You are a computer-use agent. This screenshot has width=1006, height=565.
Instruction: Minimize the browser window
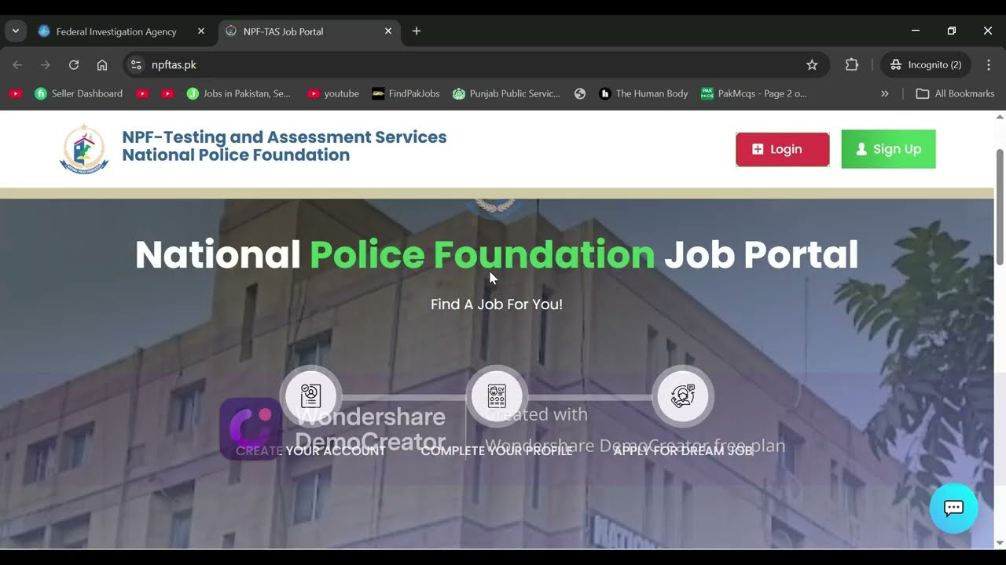[x=916, y=31]
